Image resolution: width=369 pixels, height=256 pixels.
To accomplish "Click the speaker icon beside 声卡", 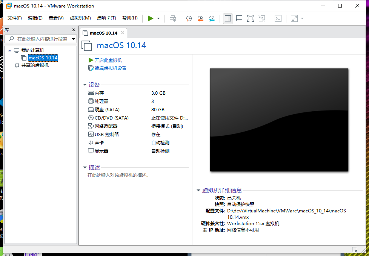I will [91, 142].
